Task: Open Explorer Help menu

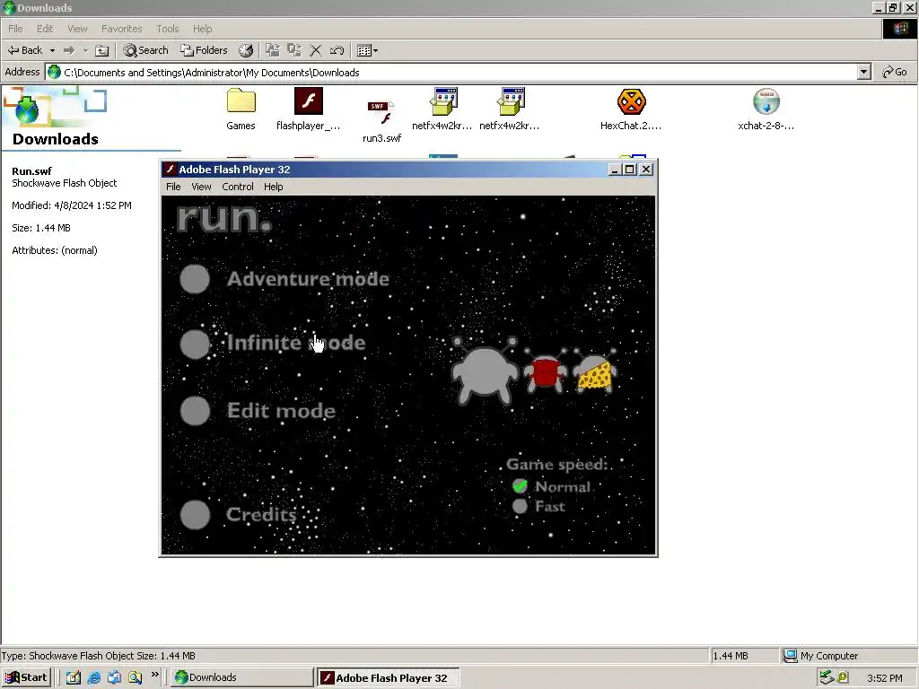Action: point(202,29)
